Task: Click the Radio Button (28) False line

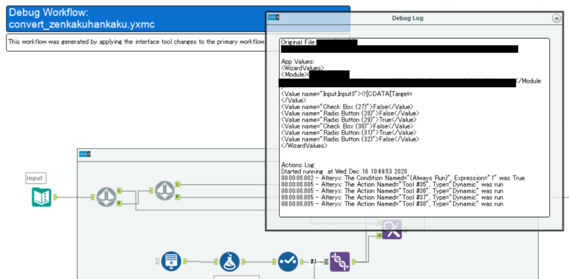Action: point(350,113)
